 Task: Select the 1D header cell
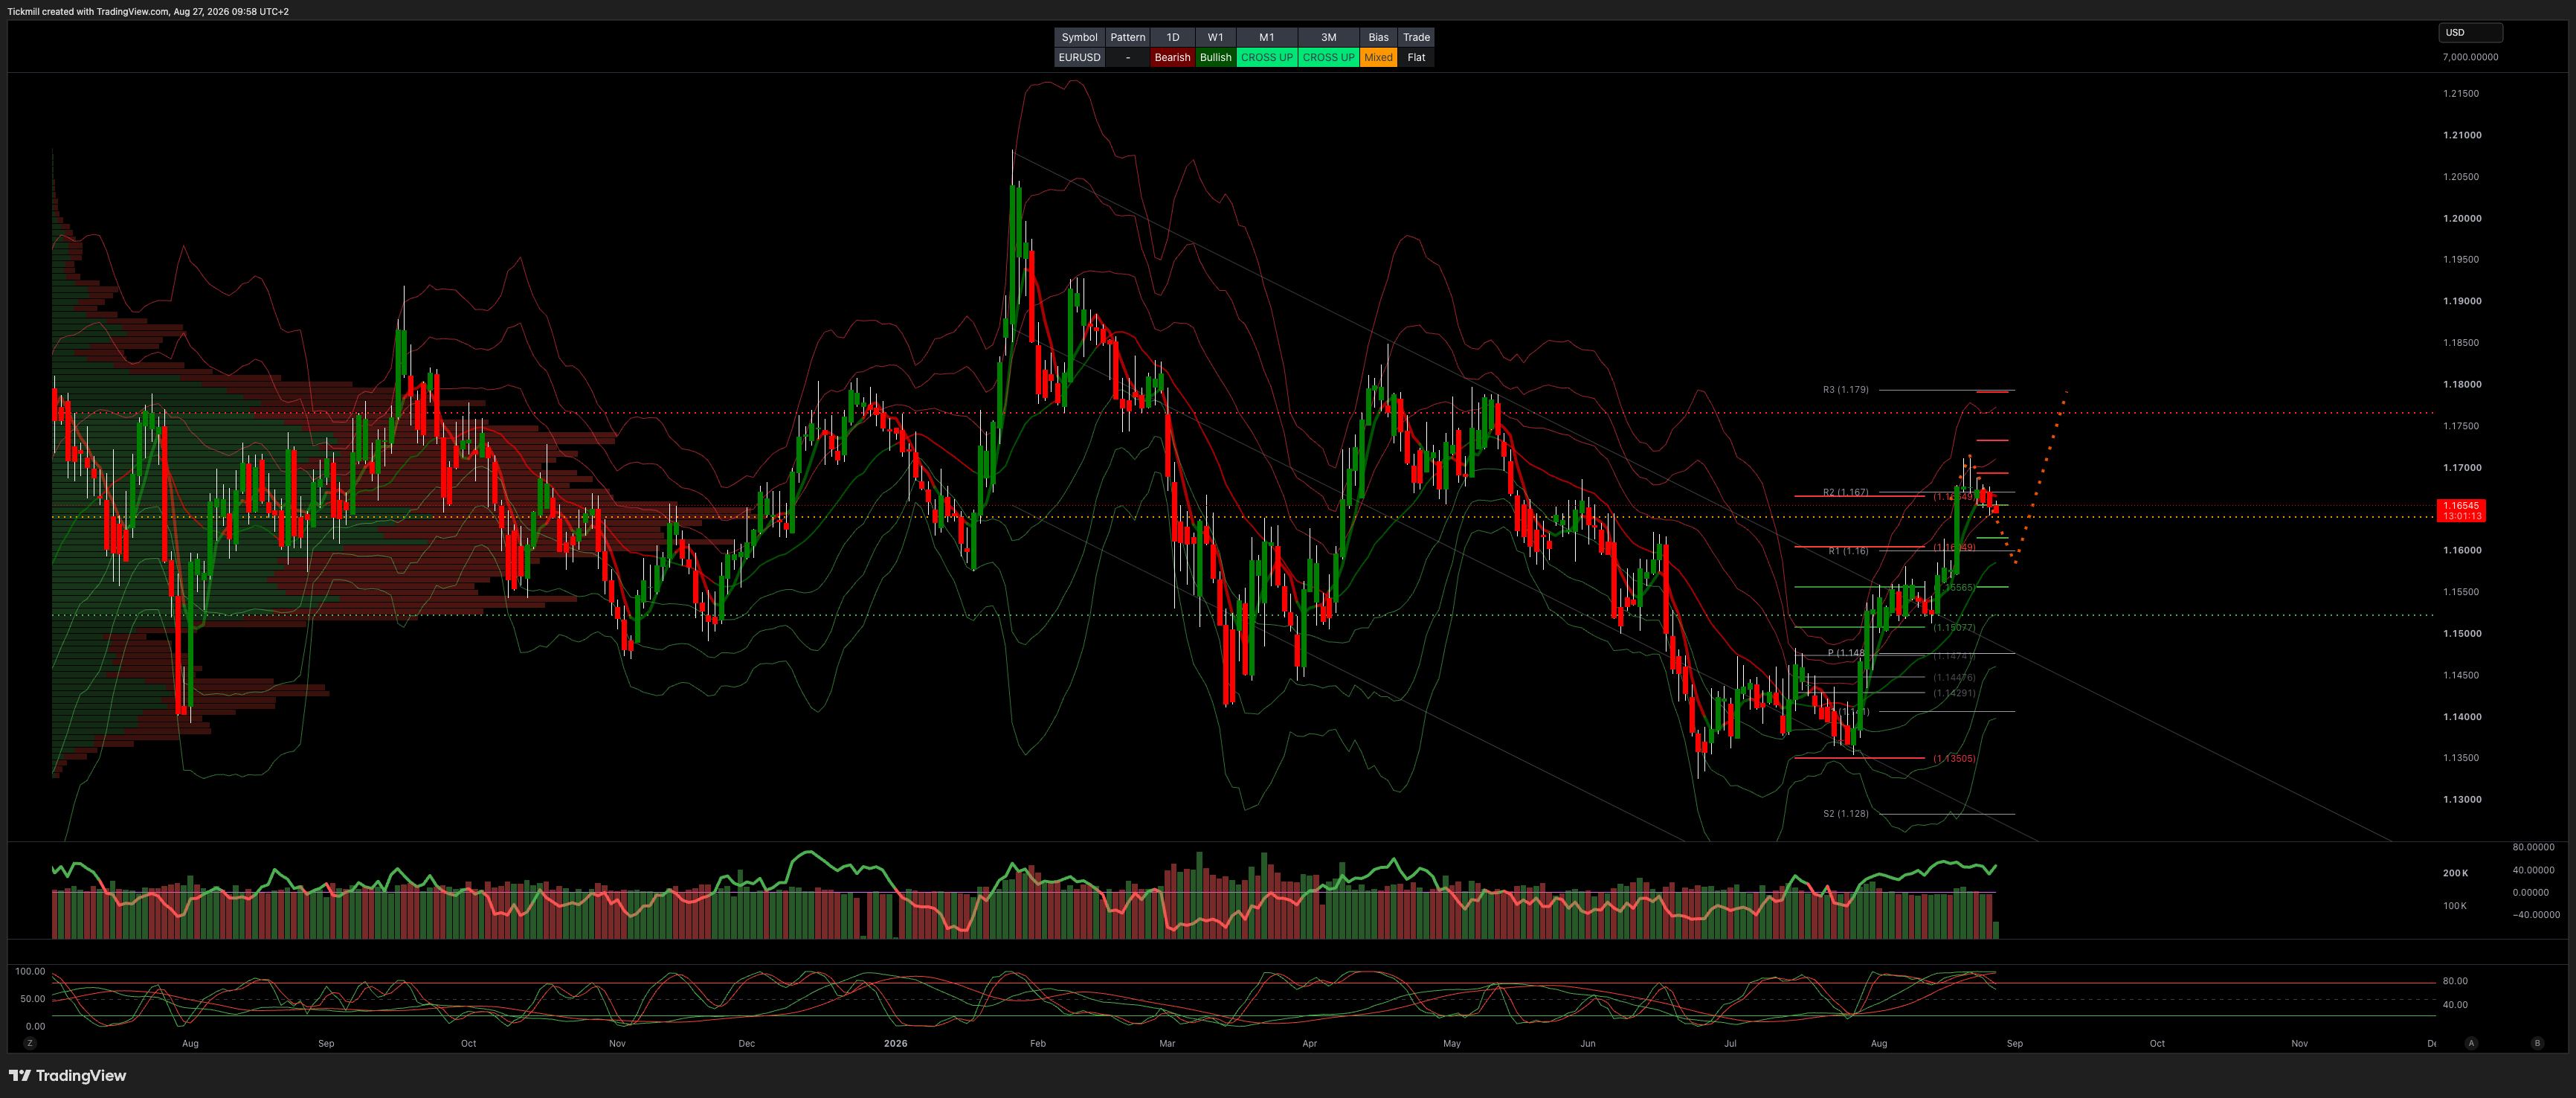(x=1173, y=37)
